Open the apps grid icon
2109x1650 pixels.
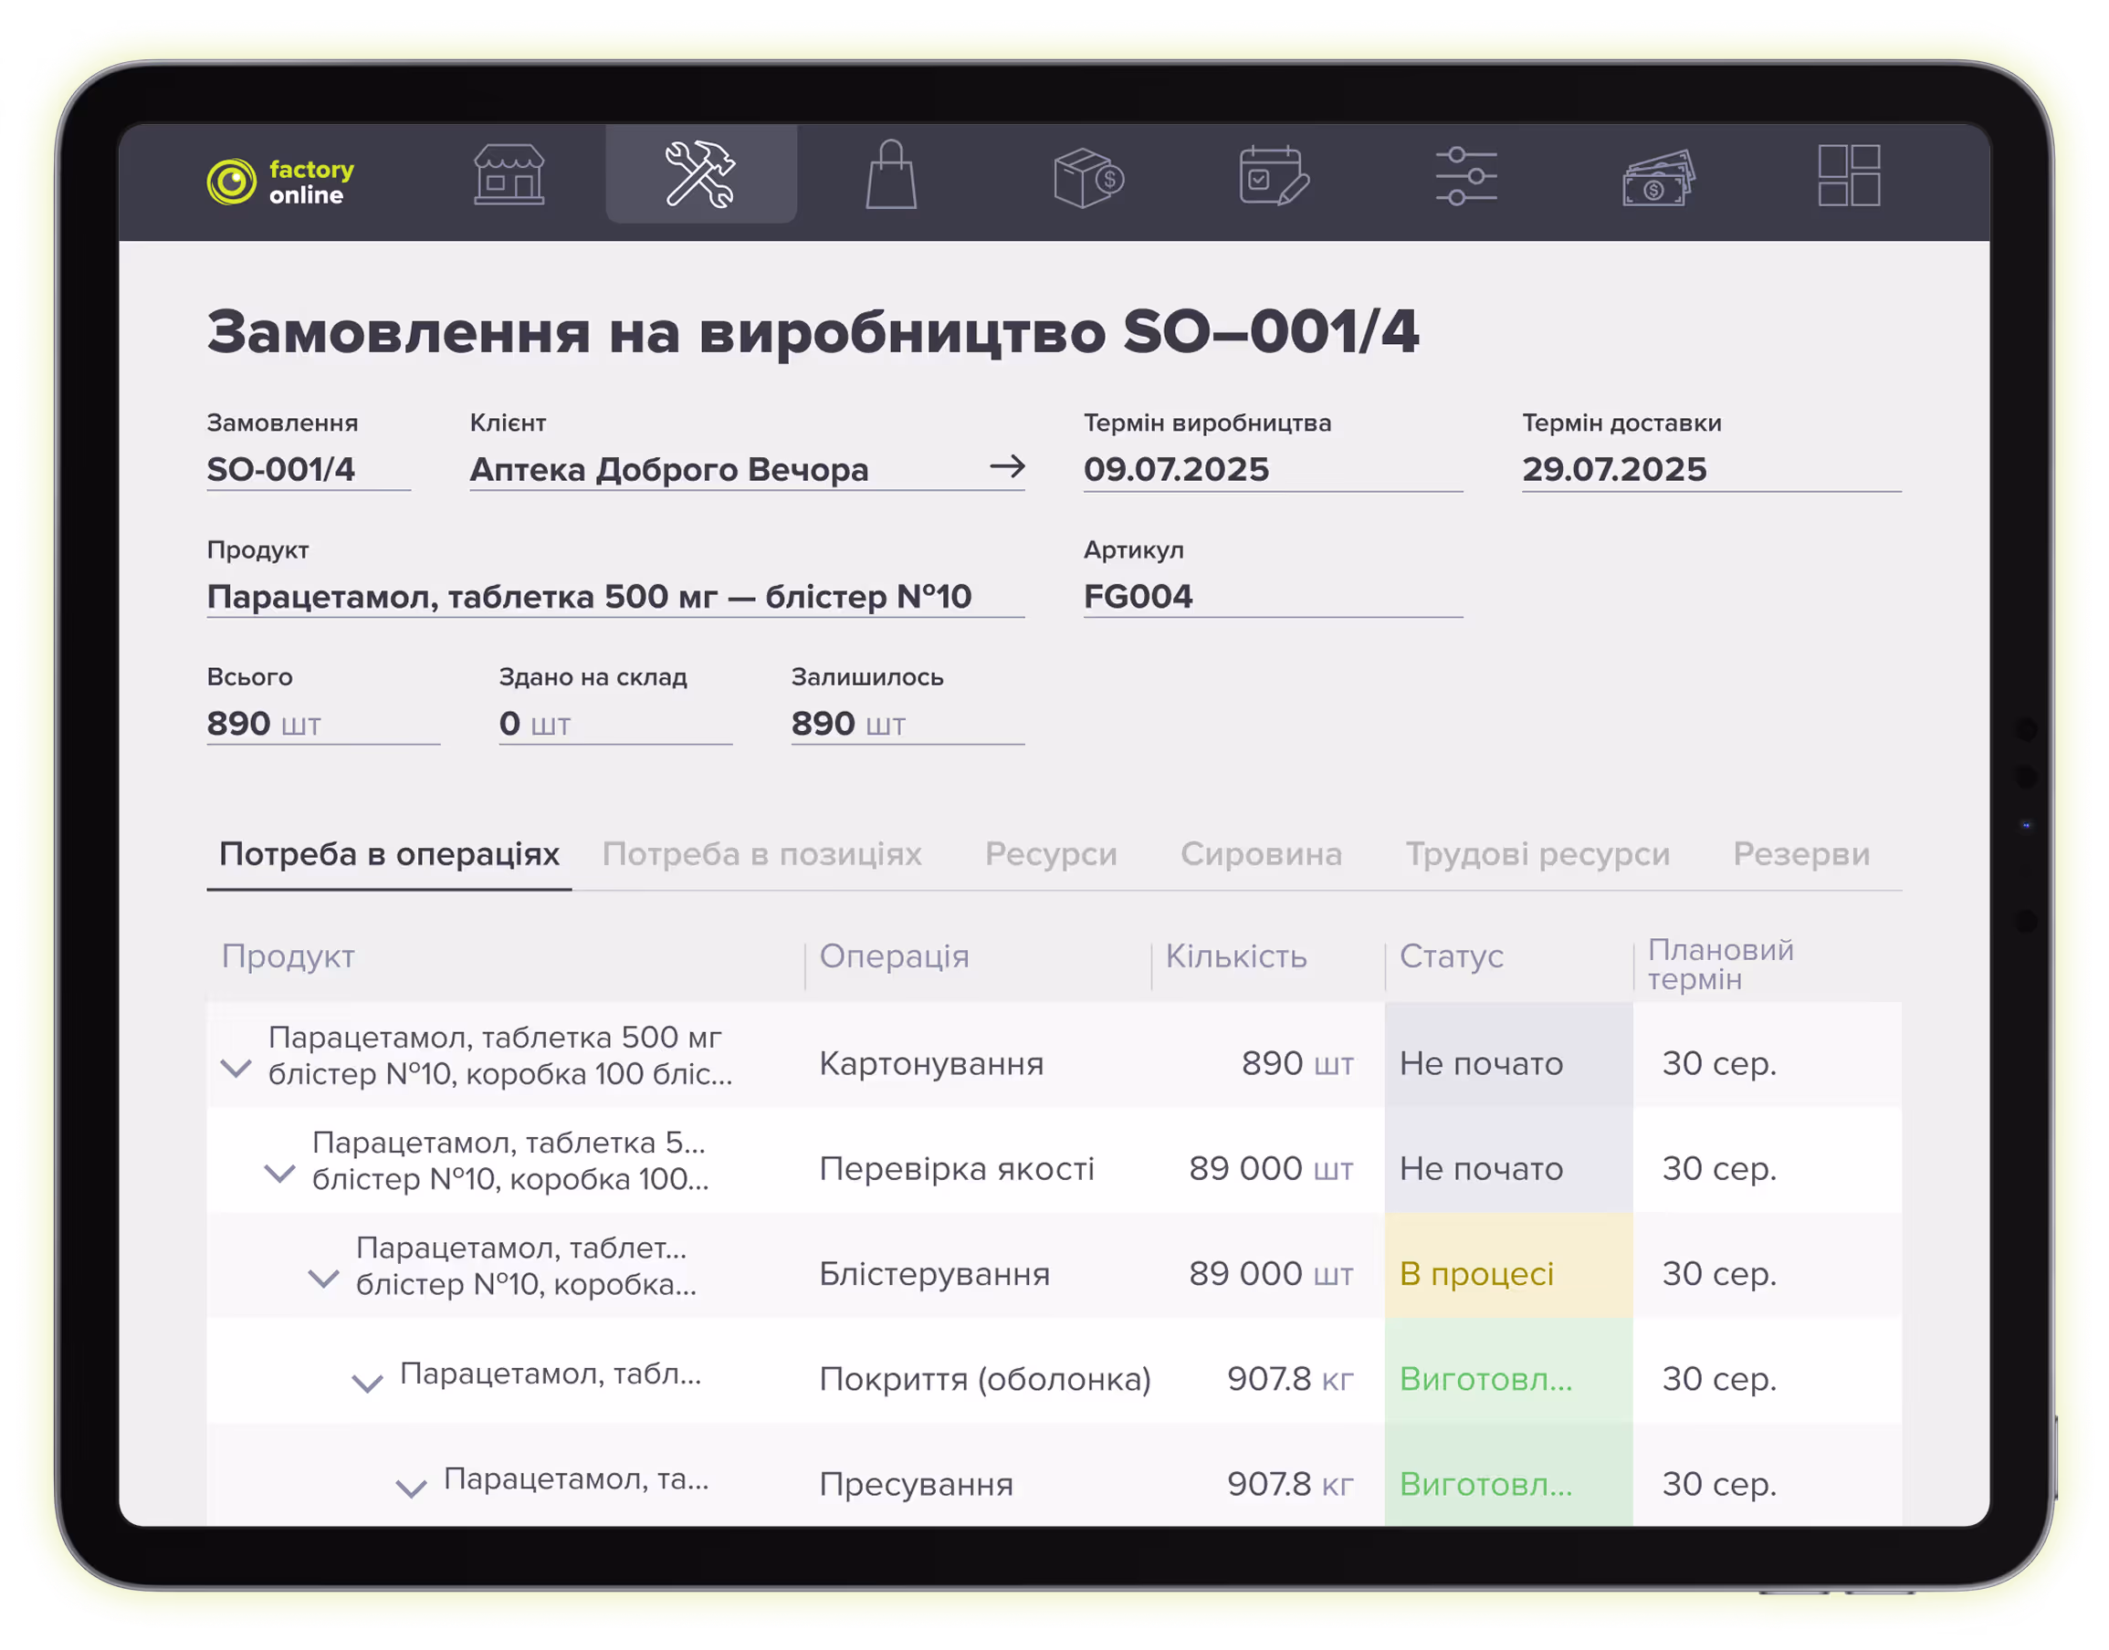pos(1850,176)
